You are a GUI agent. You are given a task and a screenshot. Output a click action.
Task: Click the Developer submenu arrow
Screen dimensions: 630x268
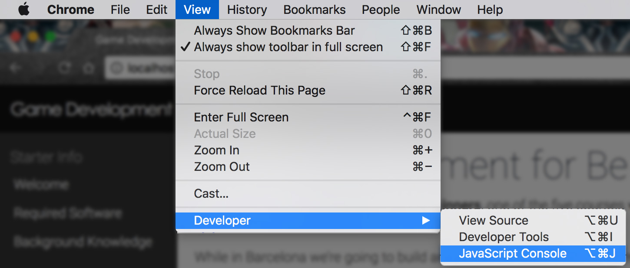[426, 221]
